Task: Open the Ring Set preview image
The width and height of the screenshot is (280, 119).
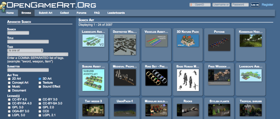Action: tap(156, 77)
